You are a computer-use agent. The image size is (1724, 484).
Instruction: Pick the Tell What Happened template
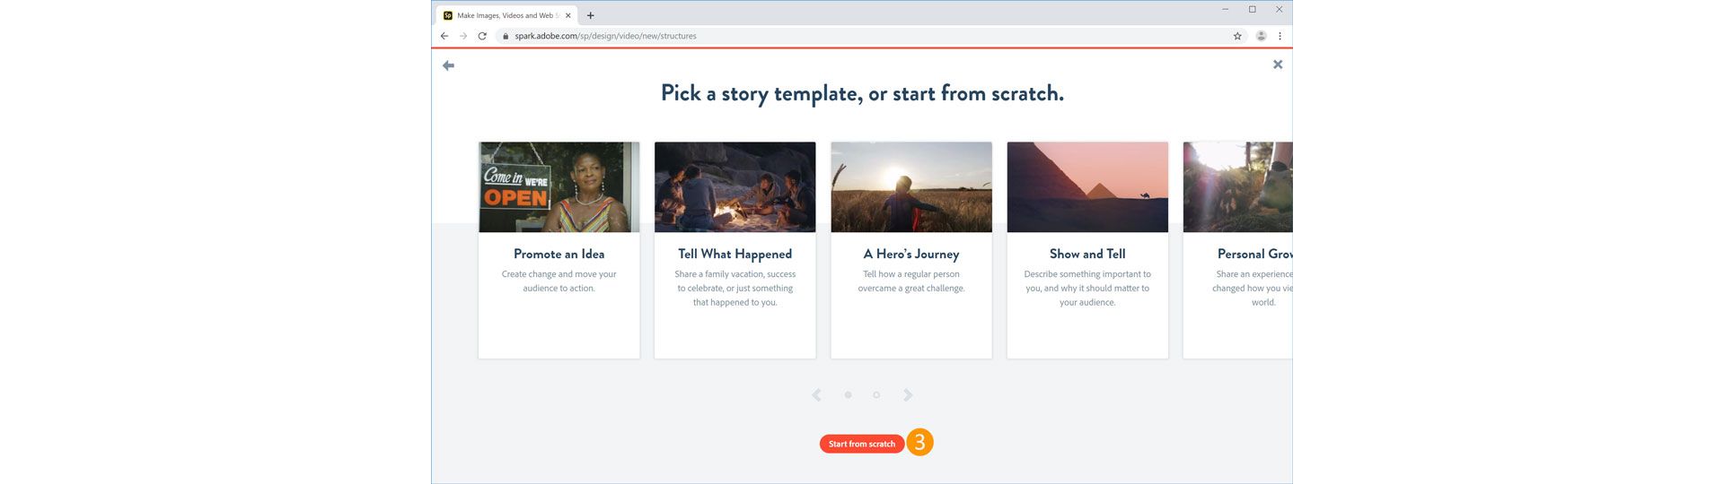tap(734, 250)
